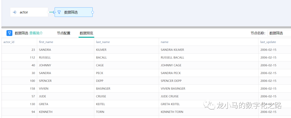Screen dimensions: 291x118
Task: Click the blue filter icon in panel header
Action: point(9,33)
